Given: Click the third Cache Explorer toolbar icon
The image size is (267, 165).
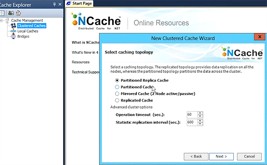Looking at the screenshot, I should pos(18,13).
